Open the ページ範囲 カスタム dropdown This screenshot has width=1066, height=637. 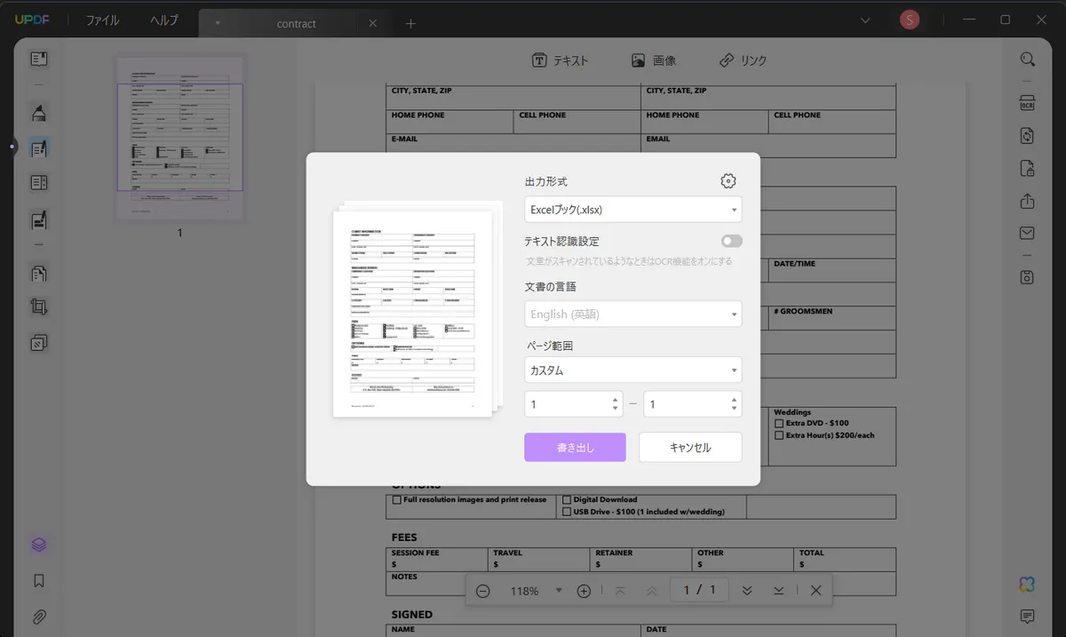click(633, 370)
